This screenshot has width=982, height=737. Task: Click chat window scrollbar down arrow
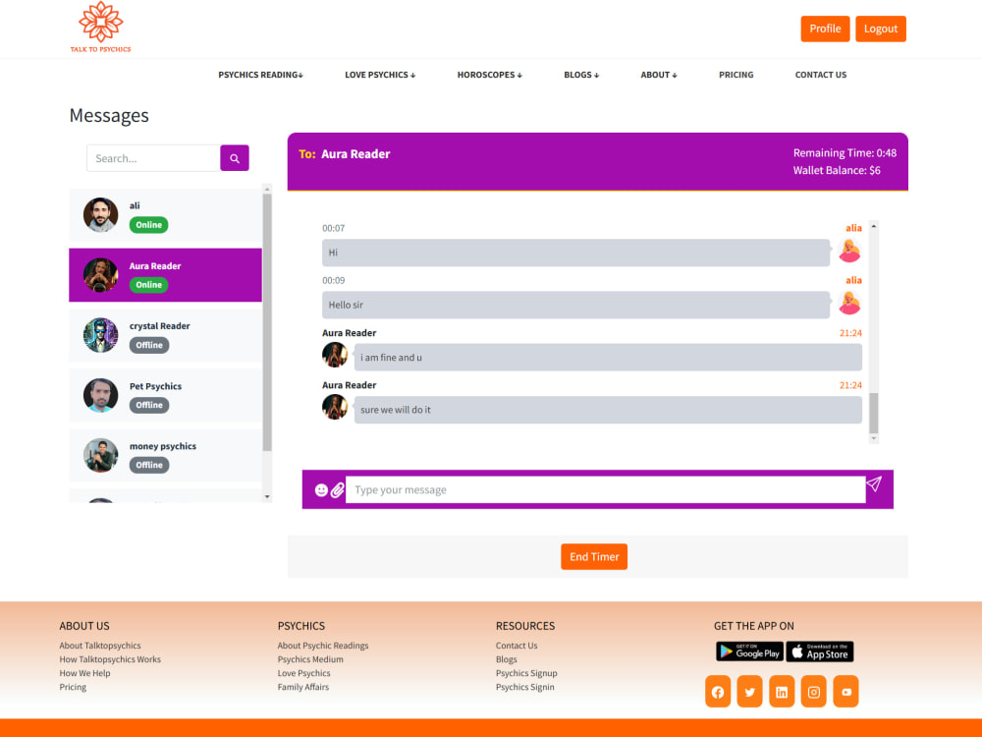874,438
